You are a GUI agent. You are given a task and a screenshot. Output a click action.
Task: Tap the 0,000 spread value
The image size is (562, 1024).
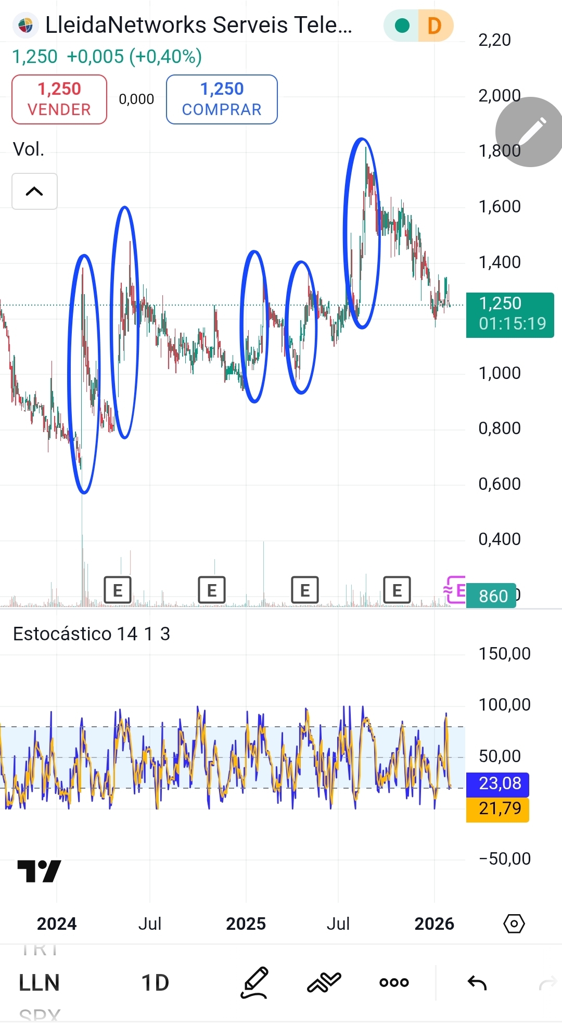pyautogui.click(x=136, y=99)
